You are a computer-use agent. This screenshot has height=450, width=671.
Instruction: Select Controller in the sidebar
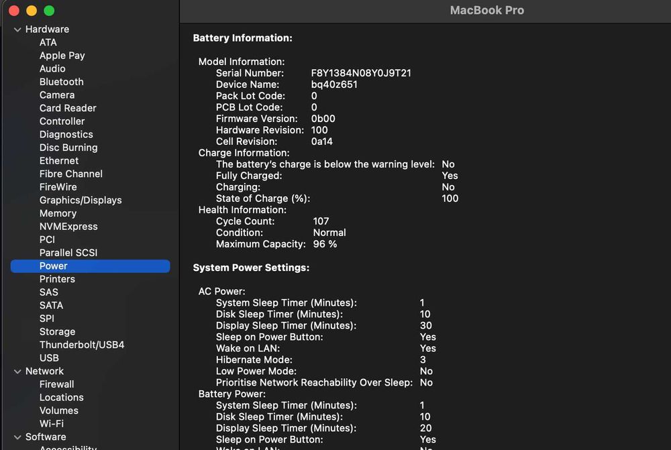(x=62, y=121)
